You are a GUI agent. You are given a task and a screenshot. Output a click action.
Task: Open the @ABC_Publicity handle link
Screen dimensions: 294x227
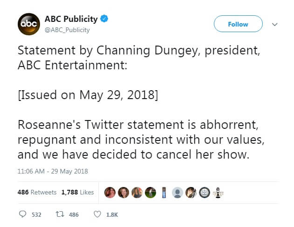click(67, 30)
